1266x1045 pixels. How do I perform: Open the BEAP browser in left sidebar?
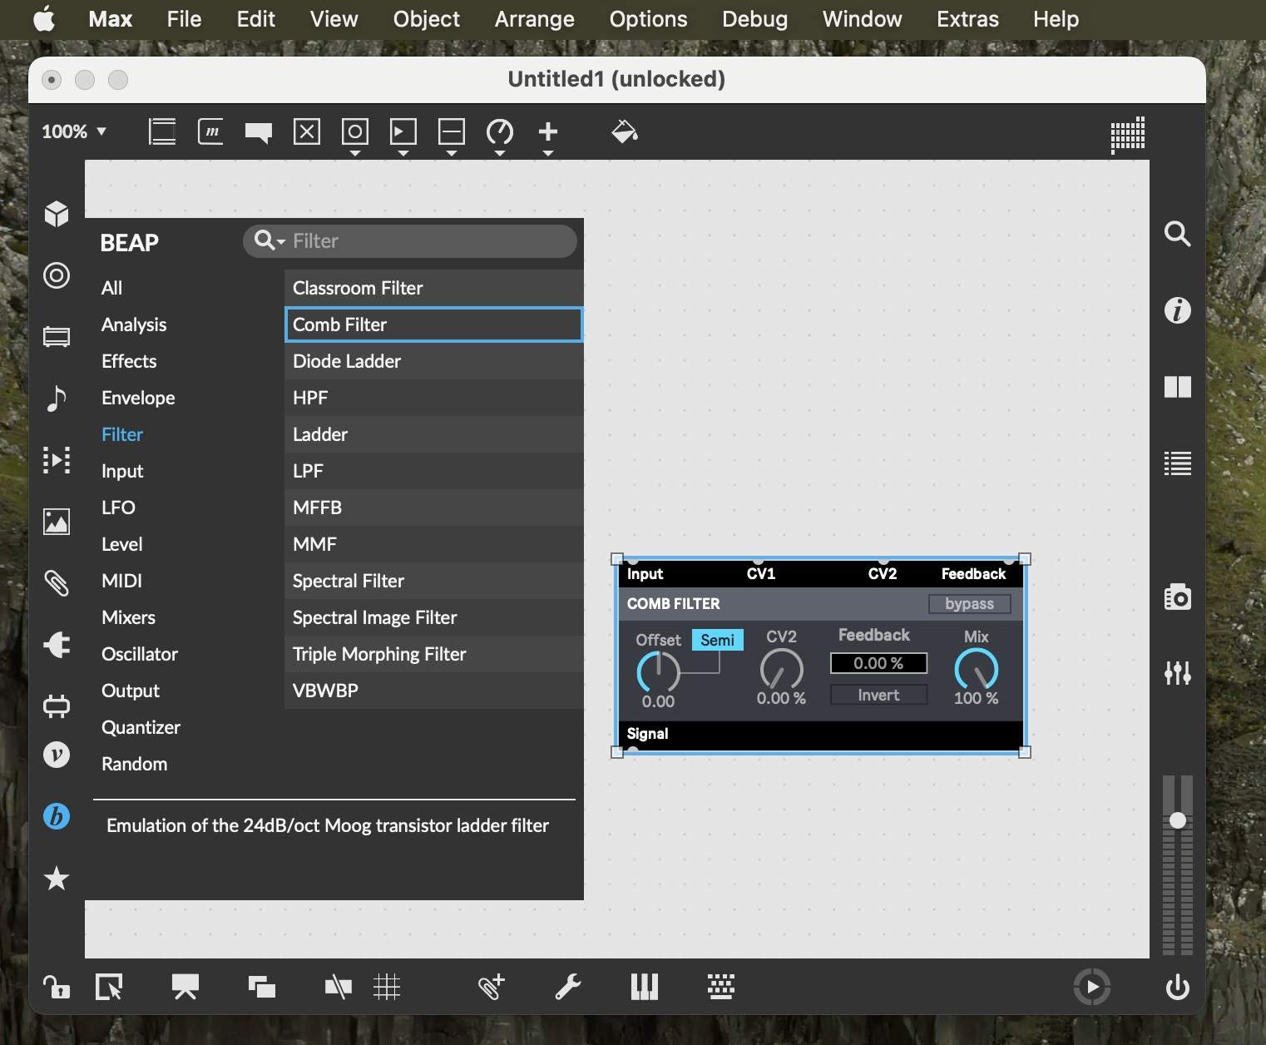coord(57,816)
